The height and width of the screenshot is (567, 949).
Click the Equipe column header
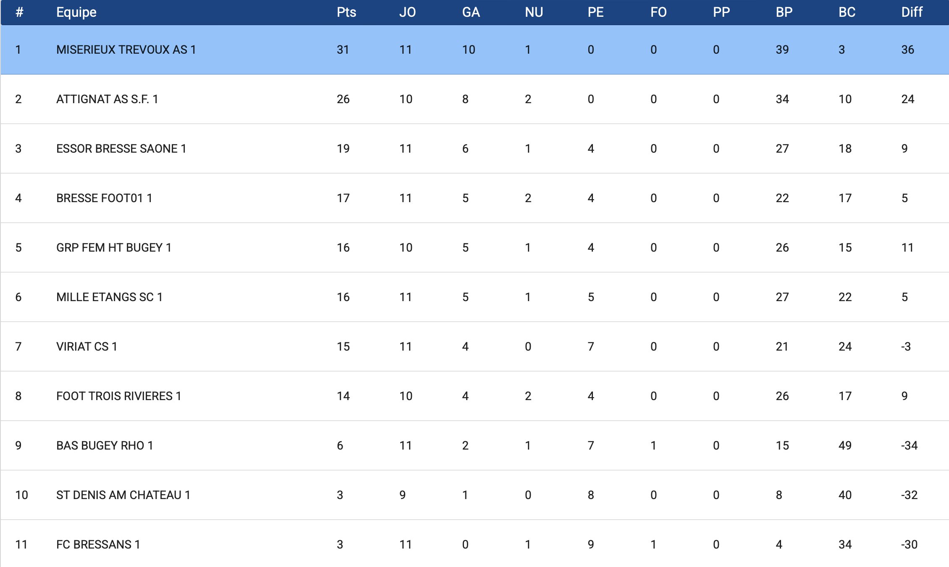76,12
